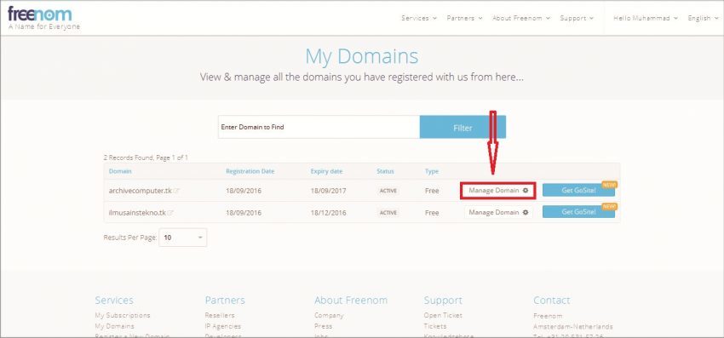724x338 pixels.
Task: Expand the Support top menu
Action: point(577,18)
